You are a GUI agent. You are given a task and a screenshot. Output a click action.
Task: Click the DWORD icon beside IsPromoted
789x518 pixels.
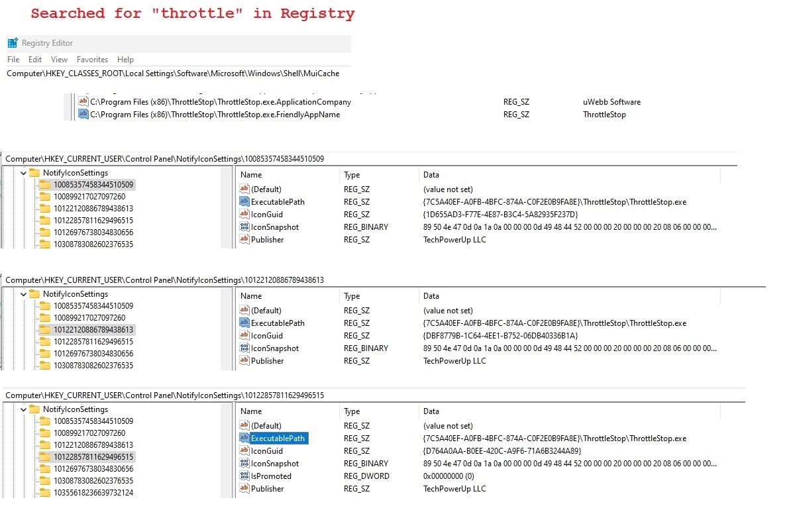pyautogui.click(x=244, y=476)
